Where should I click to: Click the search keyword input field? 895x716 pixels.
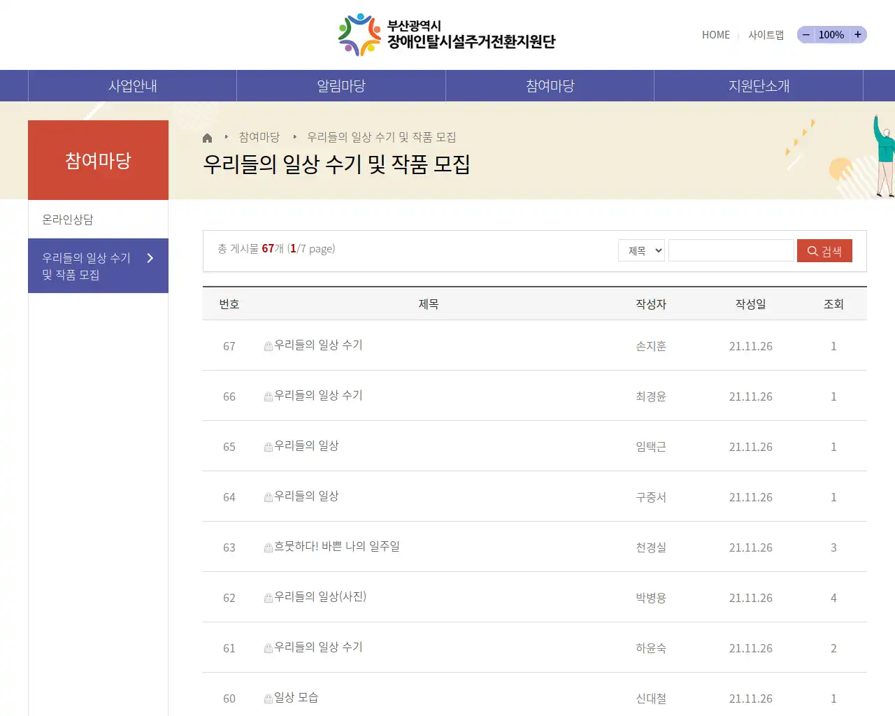point(731,250)
